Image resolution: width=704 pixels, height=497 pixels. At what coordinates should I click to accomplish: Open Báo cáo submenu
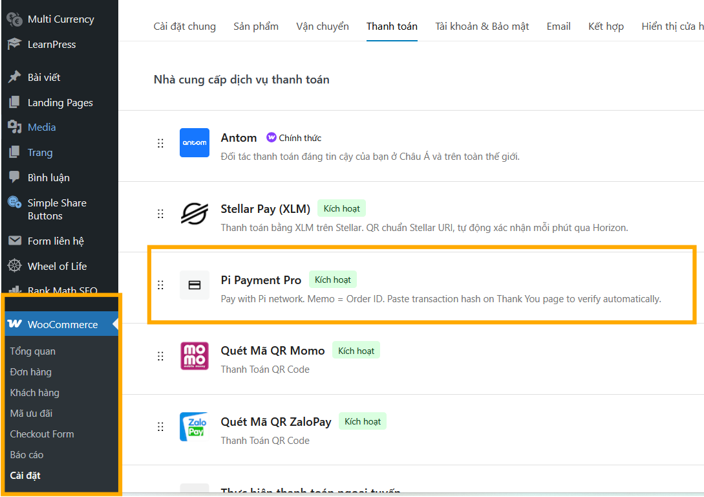tap(27, 454)
